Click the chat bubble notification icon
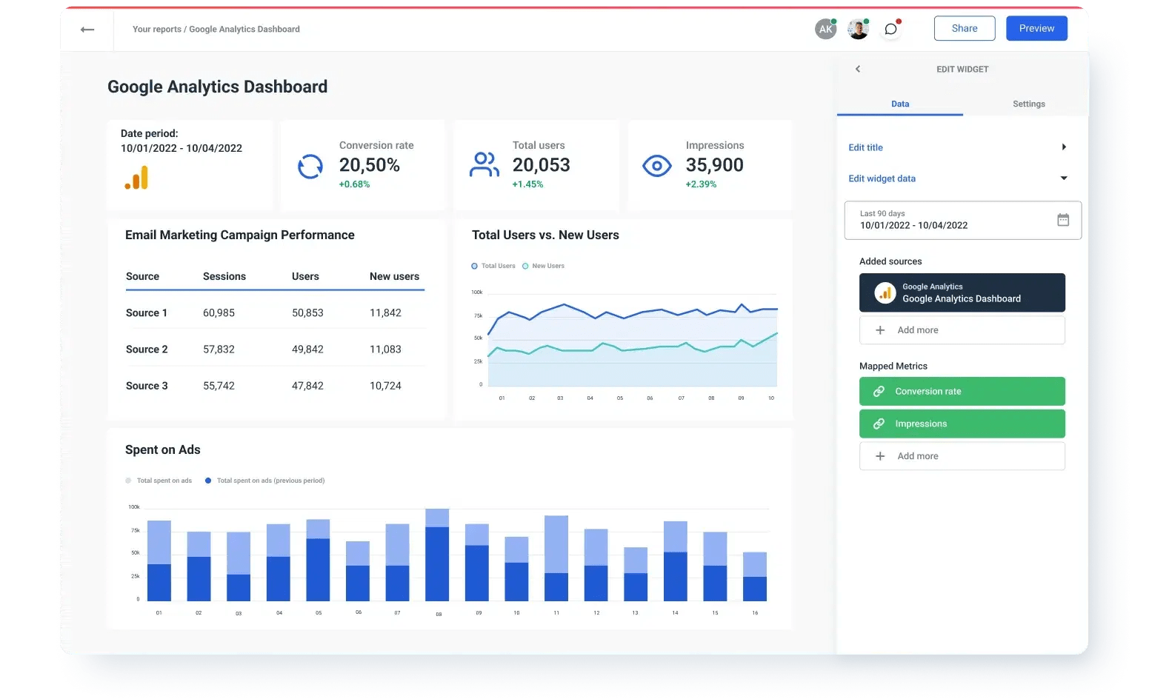1149x699 pixels. tap(890, 29)
